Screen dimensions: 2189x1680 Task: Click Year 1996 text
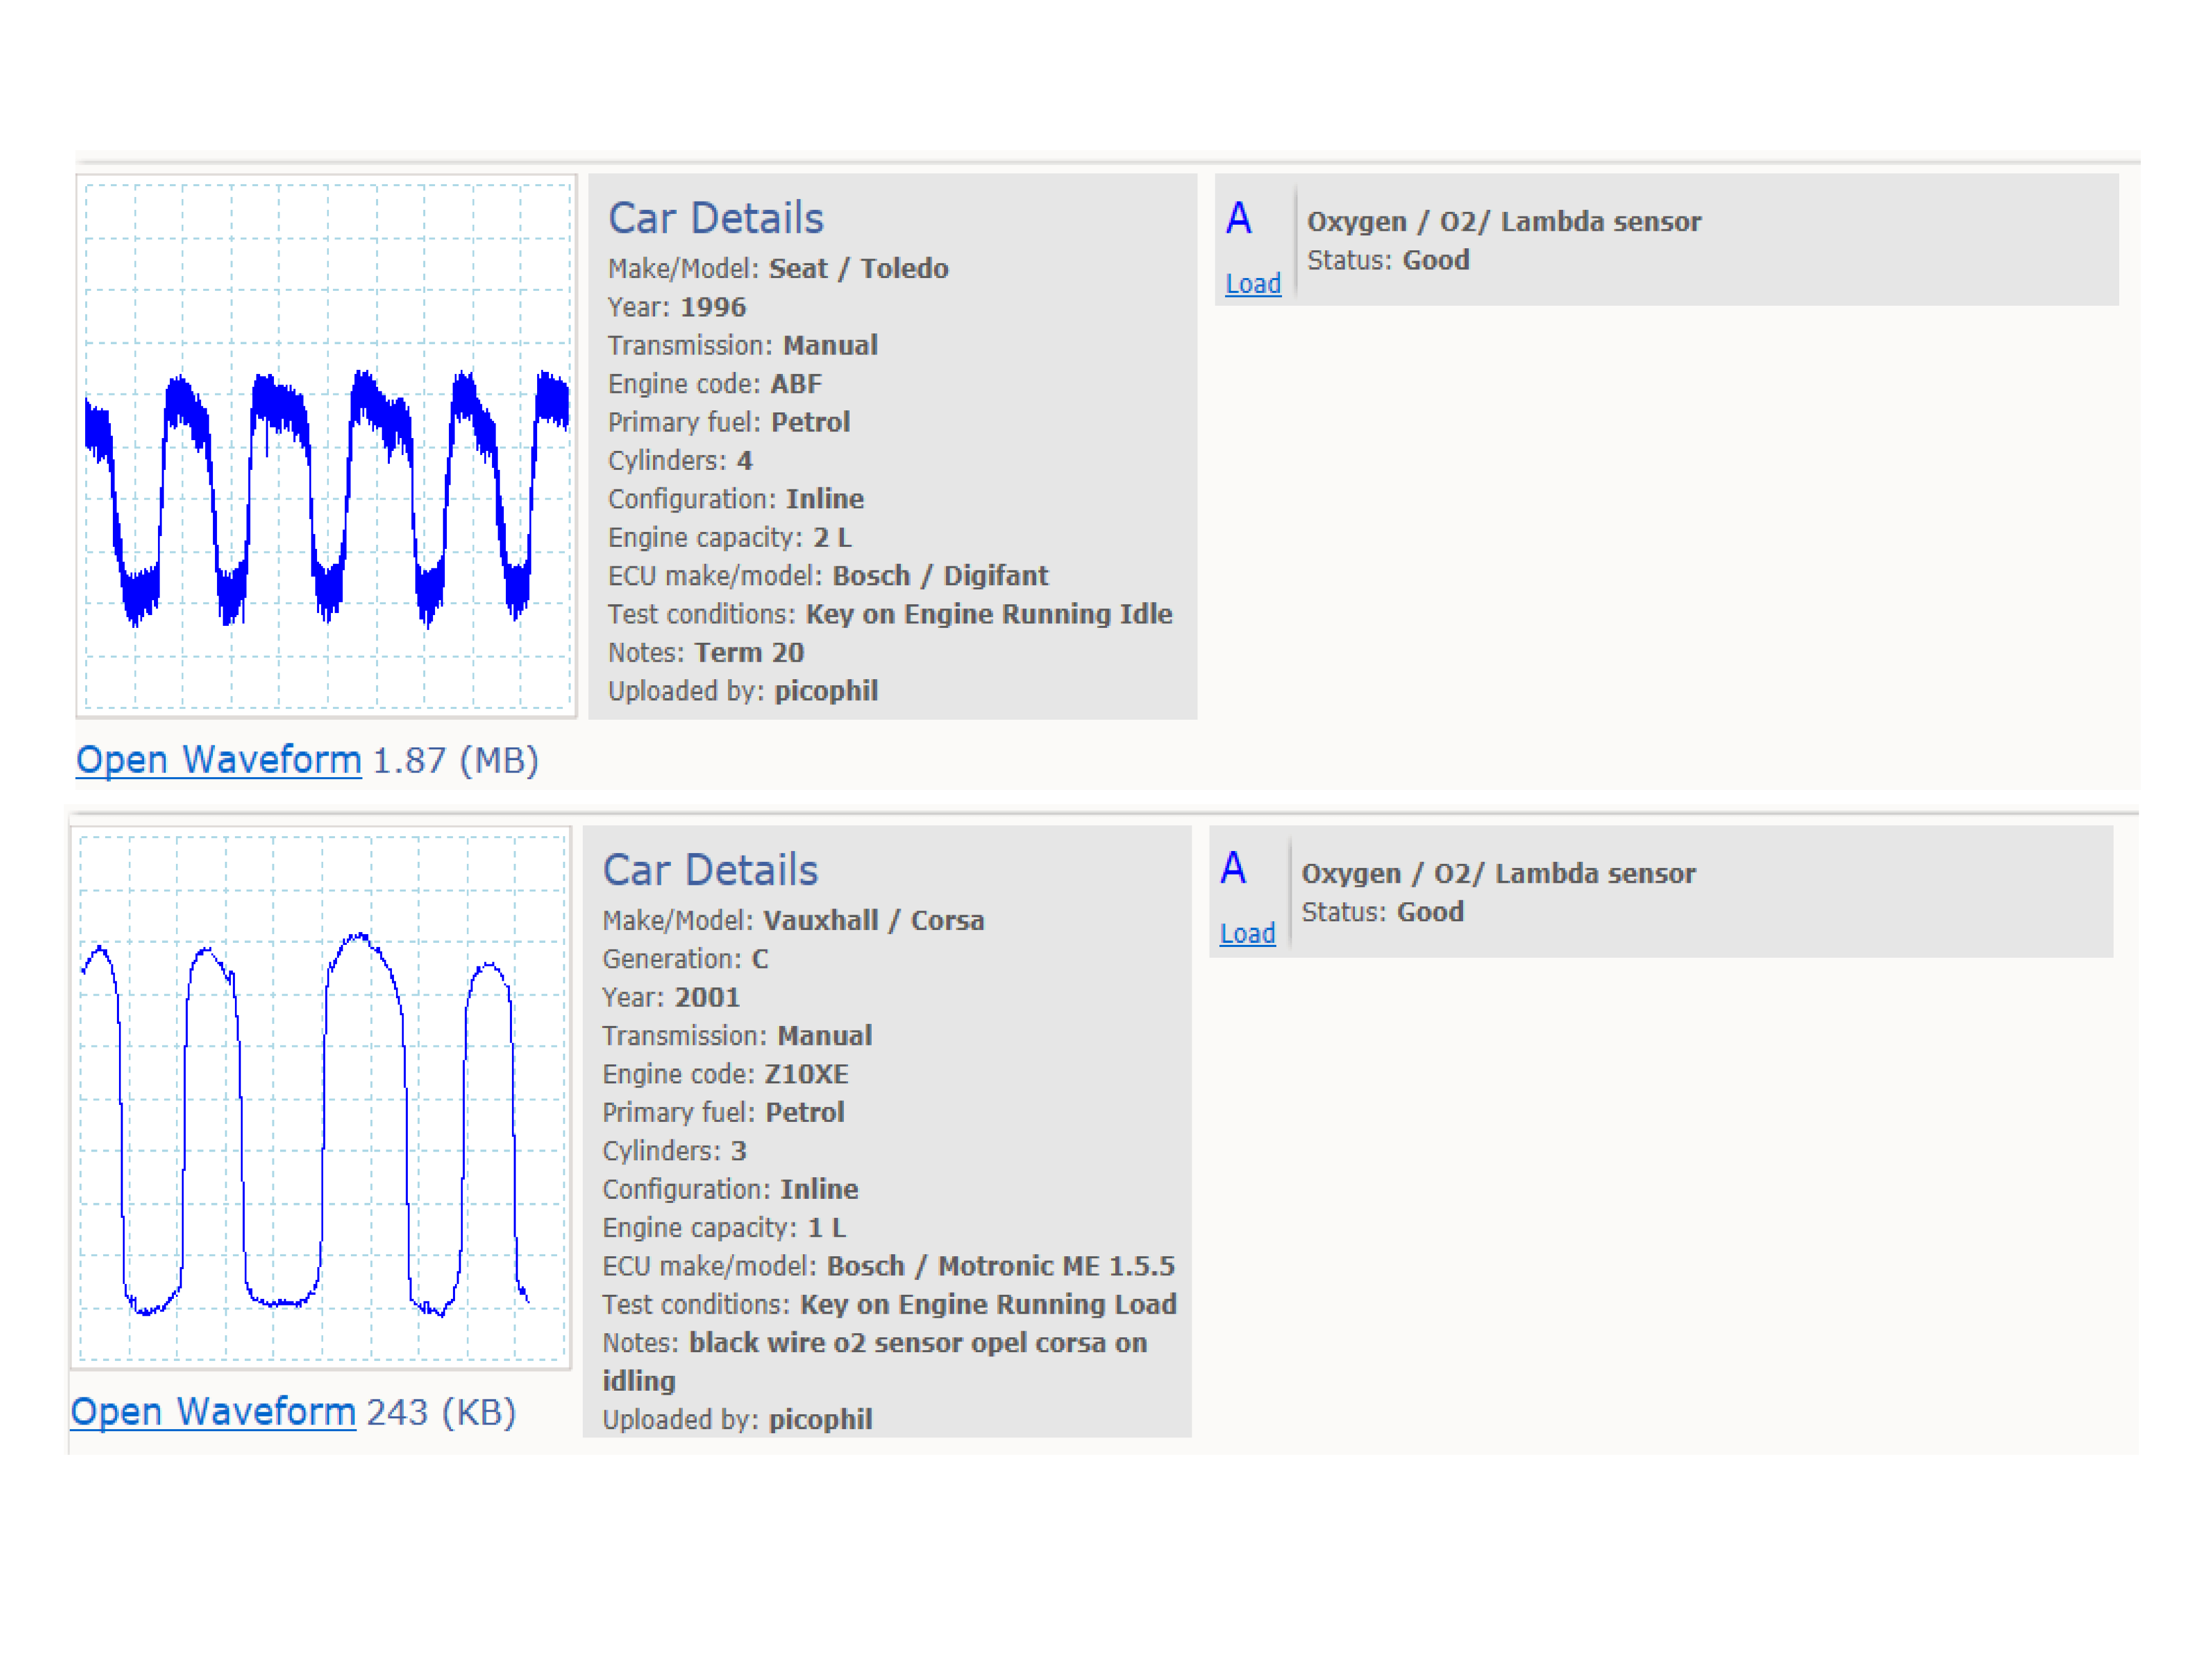tap(677, 307)
